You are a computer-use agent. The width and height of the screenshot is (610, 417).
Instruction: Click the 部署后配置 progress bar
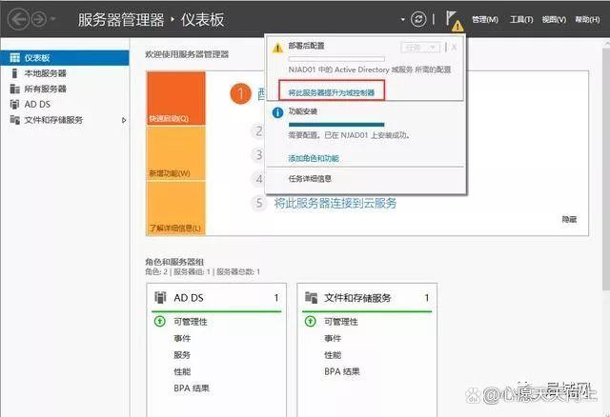(x=336, y=59)
